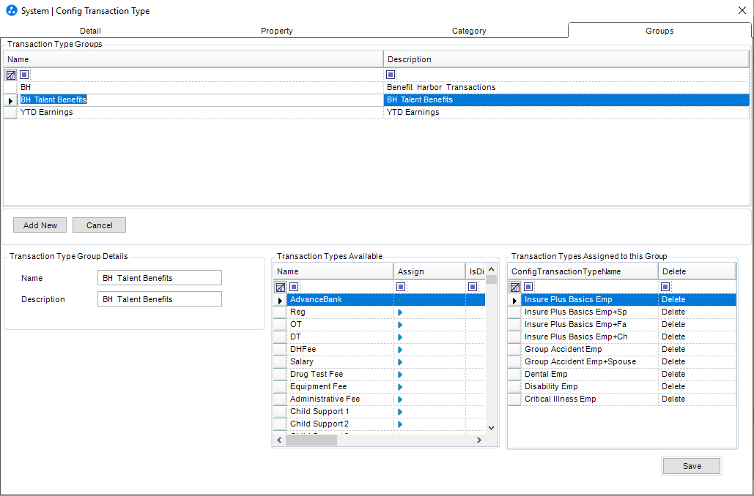754x496 pixels.
Task: Click the horizontal scrollbar thumb in available types
Action: coord(311,440)
